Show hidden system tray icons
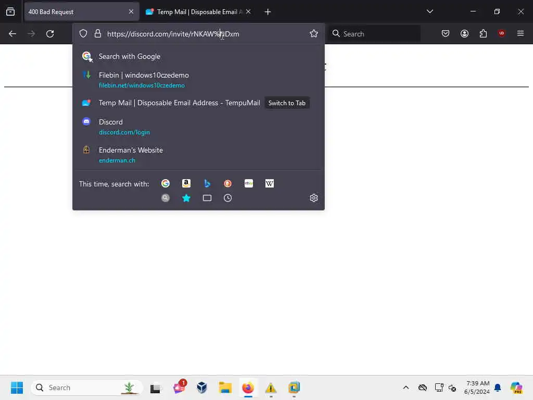Viewport: 533px width, 400px height. coord(406,387)
